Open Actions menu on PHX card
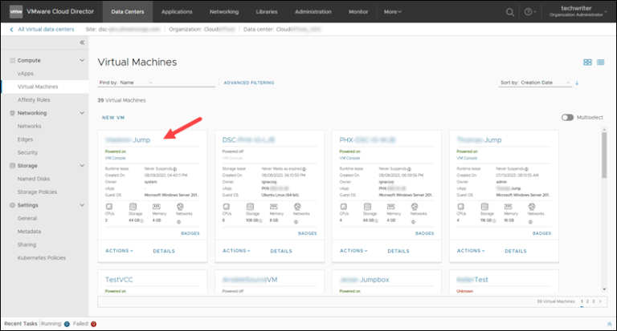Image resolution: width=617 pixels, height=331 pixels. [353, 251]
